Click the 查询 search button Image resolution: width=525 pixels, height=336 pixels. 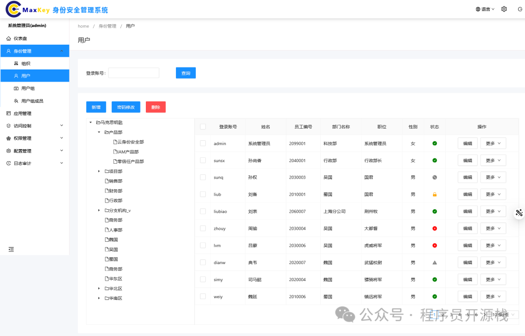(x=185, y=72)
